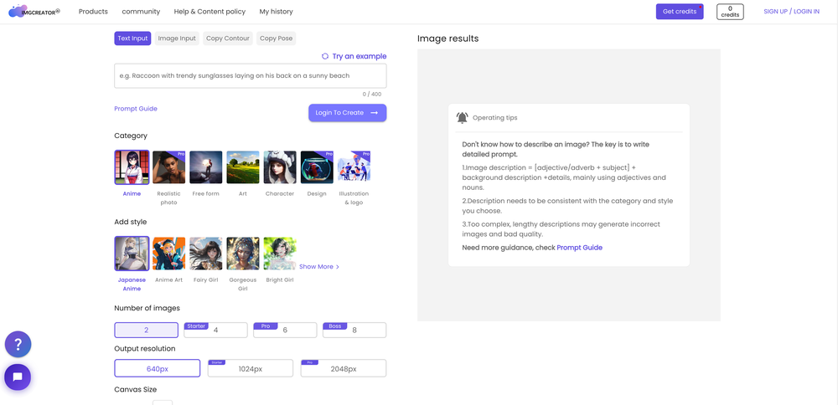Click the 0 credits counter

pos(730,11)
